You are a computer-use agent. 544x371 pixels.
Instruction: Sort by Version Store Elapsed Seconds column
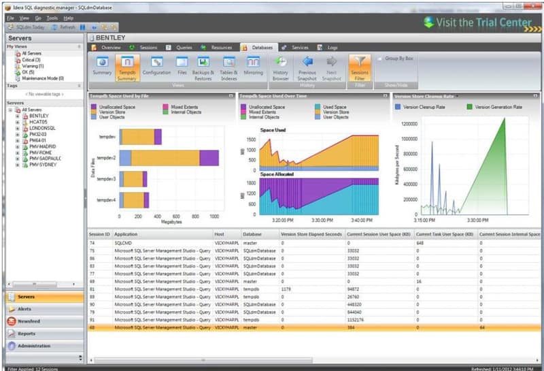click(x=312, y=234)
